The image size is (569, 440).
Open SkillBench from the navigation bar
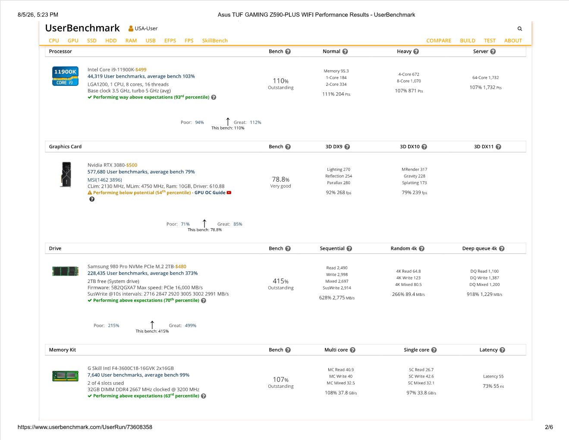215,41
